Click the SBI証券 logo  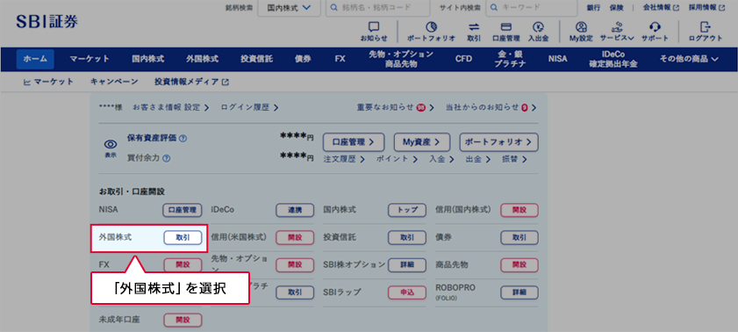tap(47, 21)
